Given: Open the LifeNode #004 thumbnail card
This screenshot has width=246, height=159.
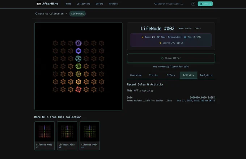Looking at the screenshot, I should [x=90, y=136].
